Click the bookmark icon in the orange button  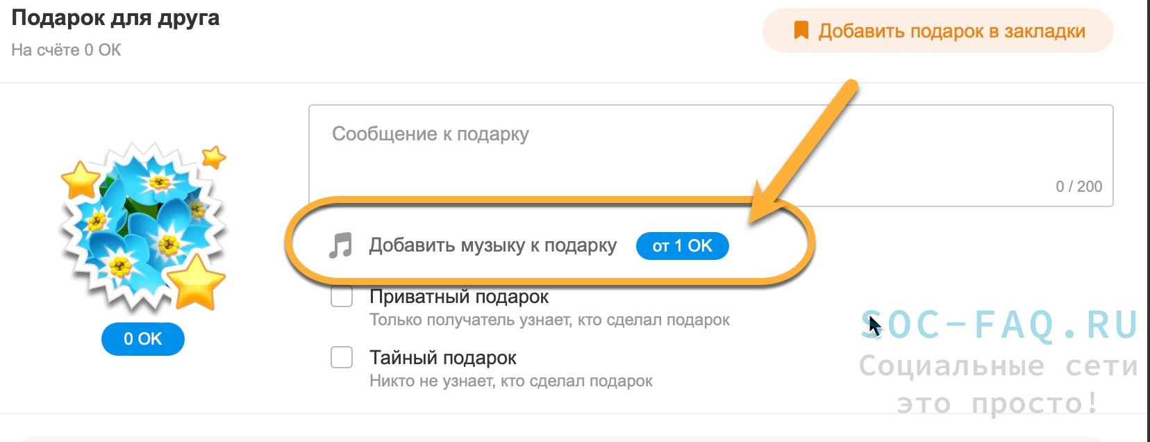point(801,31)
